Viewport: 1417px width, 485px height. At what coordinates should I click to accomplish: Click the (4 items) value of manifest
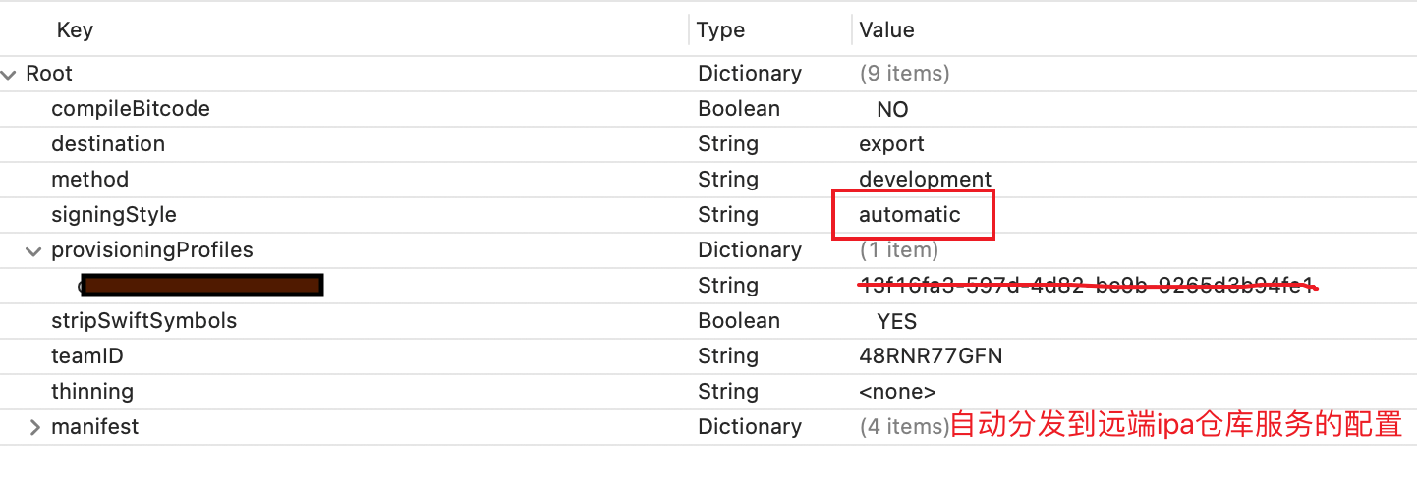[x=904, y=427]
